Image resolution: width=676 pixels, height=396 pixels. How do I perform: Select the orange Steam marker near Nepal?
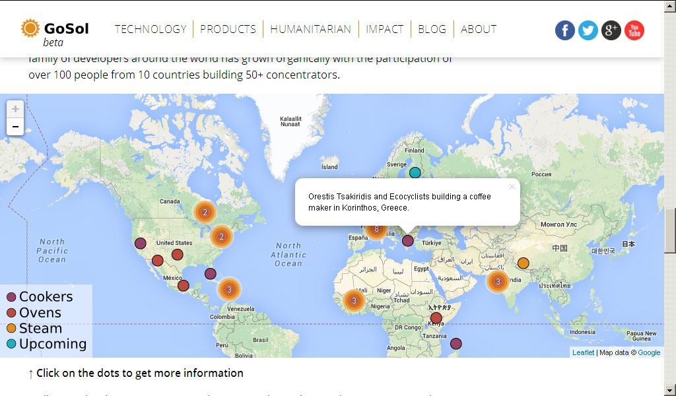tap(523, 263)
